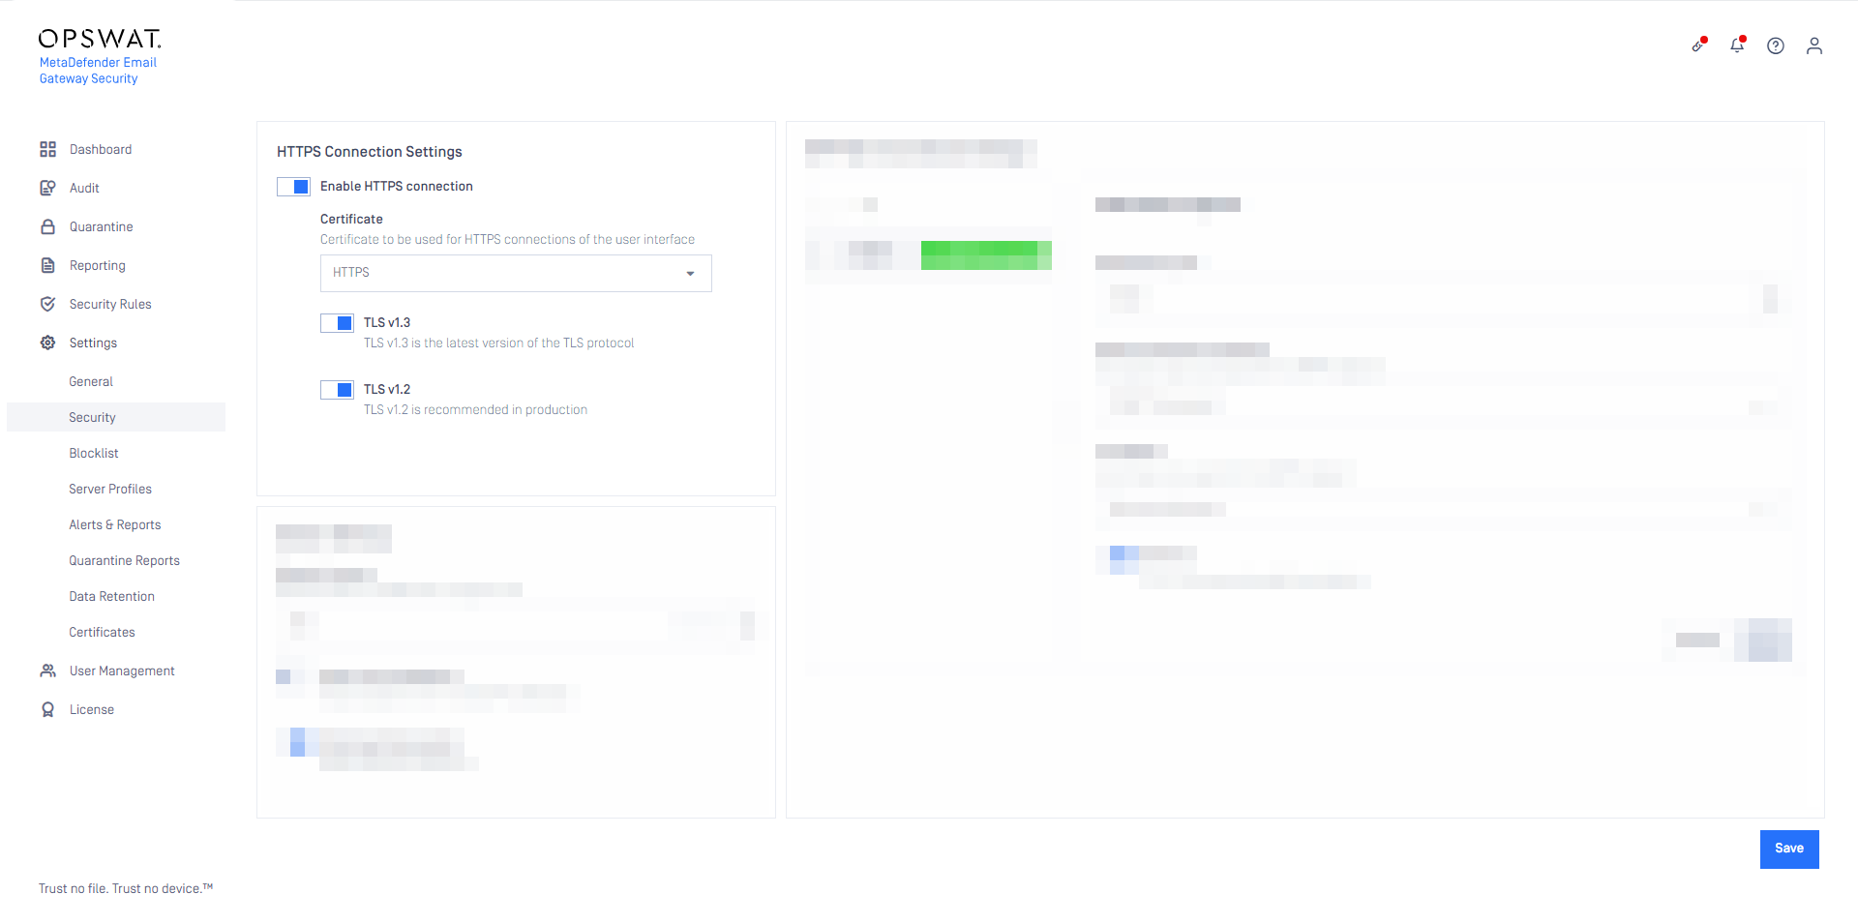1858x924 pixels.
Task: Select the Certificates settings submenu
Action: 102,632
